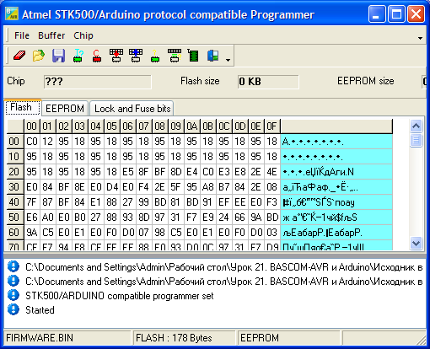Image resolution: width=430 pixels, height=349 pixels.
Task: Click info icon beside 'STK500/ARDUINO compatible programmer set'
Action: 13,295
